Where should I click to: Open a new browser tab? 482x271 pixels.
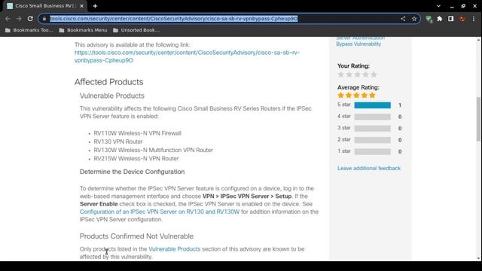95,6
